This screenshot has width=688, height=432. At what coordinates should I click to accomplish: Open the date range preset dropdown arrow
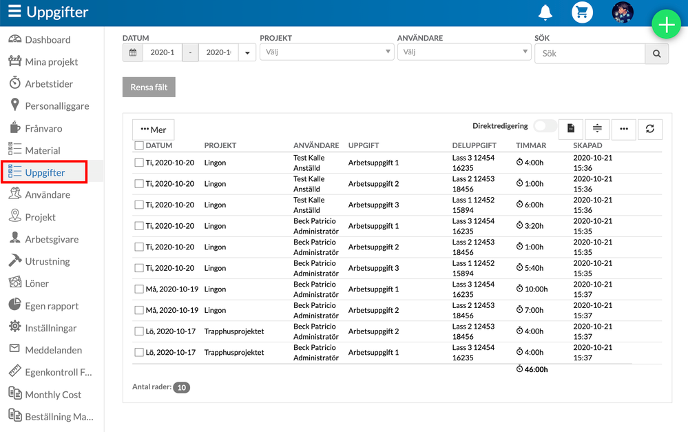point(247,52)
